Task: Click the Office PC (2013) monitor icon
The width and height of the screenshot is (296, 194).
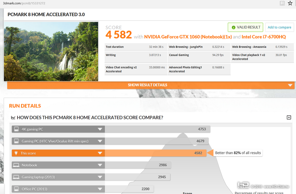Action: click(16, 189)
